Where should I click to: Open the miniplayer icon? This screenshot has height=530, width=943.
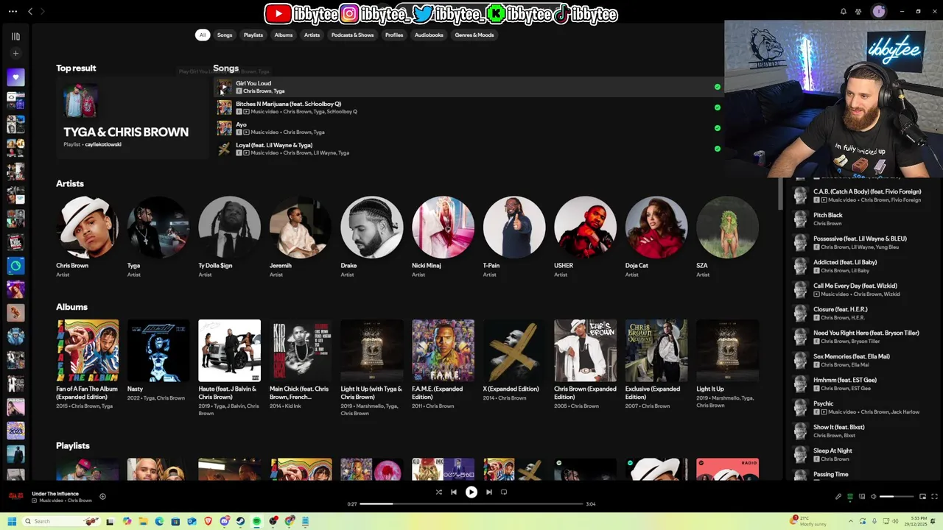click(922, 497)
